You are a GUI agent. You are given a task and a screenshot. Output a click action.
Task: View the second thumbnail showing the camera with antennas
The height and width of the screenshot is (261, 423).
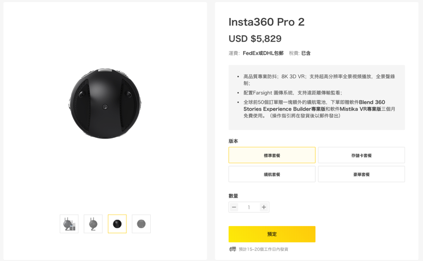point(93,224)
